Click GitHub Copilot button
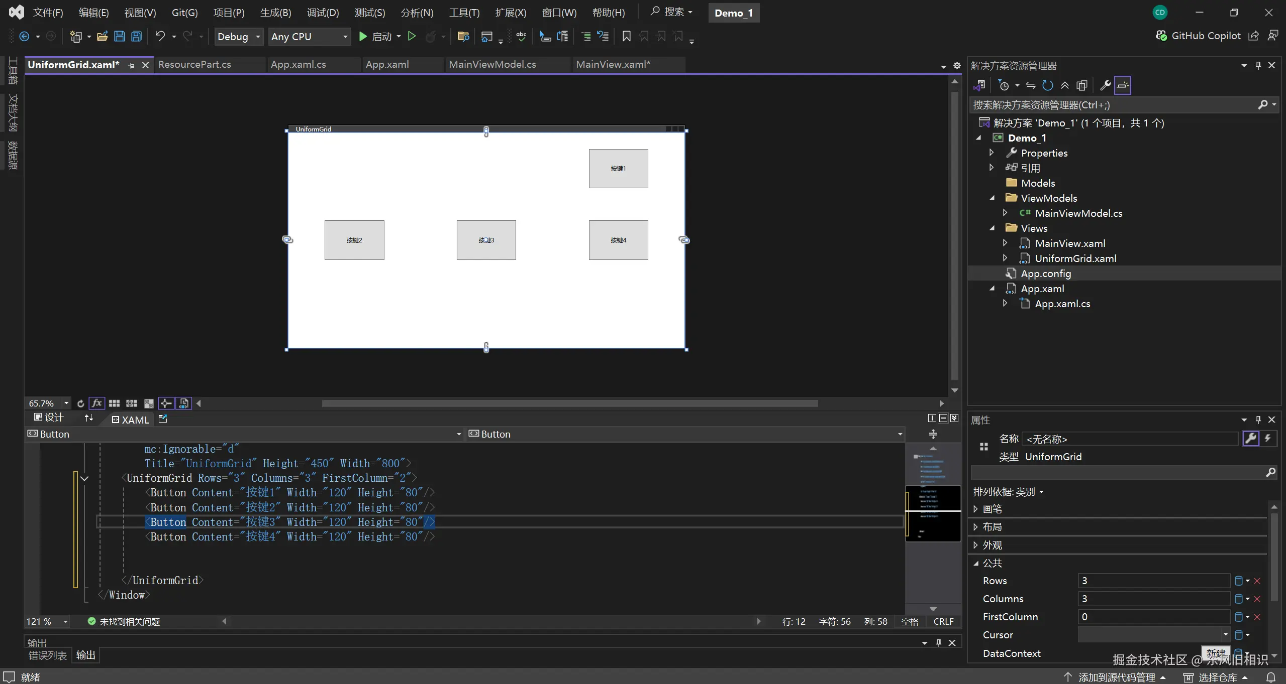 coord(1198,36)
